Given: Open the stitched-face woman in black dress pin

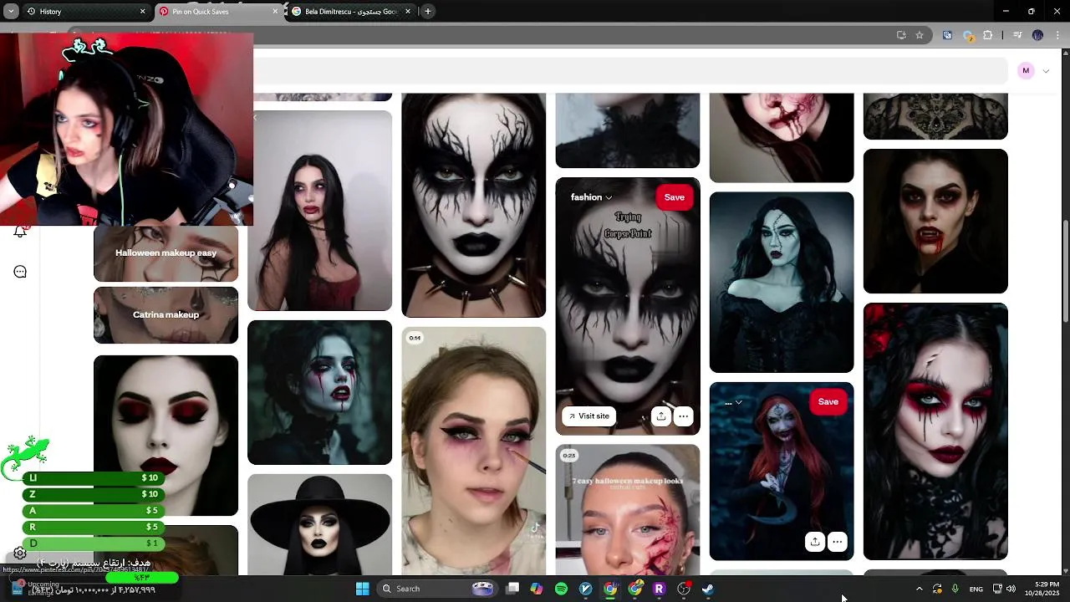Looking at the screenshot, I should (x=782, y=283).
